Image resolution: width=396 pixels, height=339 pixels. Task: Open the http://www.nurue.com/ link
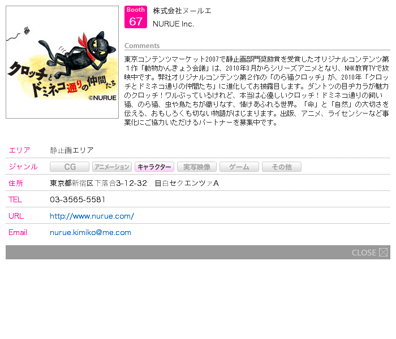point(92,216)
